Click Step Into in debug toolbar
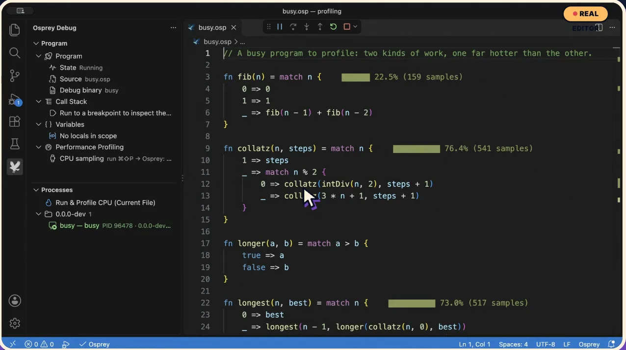The height and width of the screenshot is (350, 626). pyautogui.click(x=307, y=27)
